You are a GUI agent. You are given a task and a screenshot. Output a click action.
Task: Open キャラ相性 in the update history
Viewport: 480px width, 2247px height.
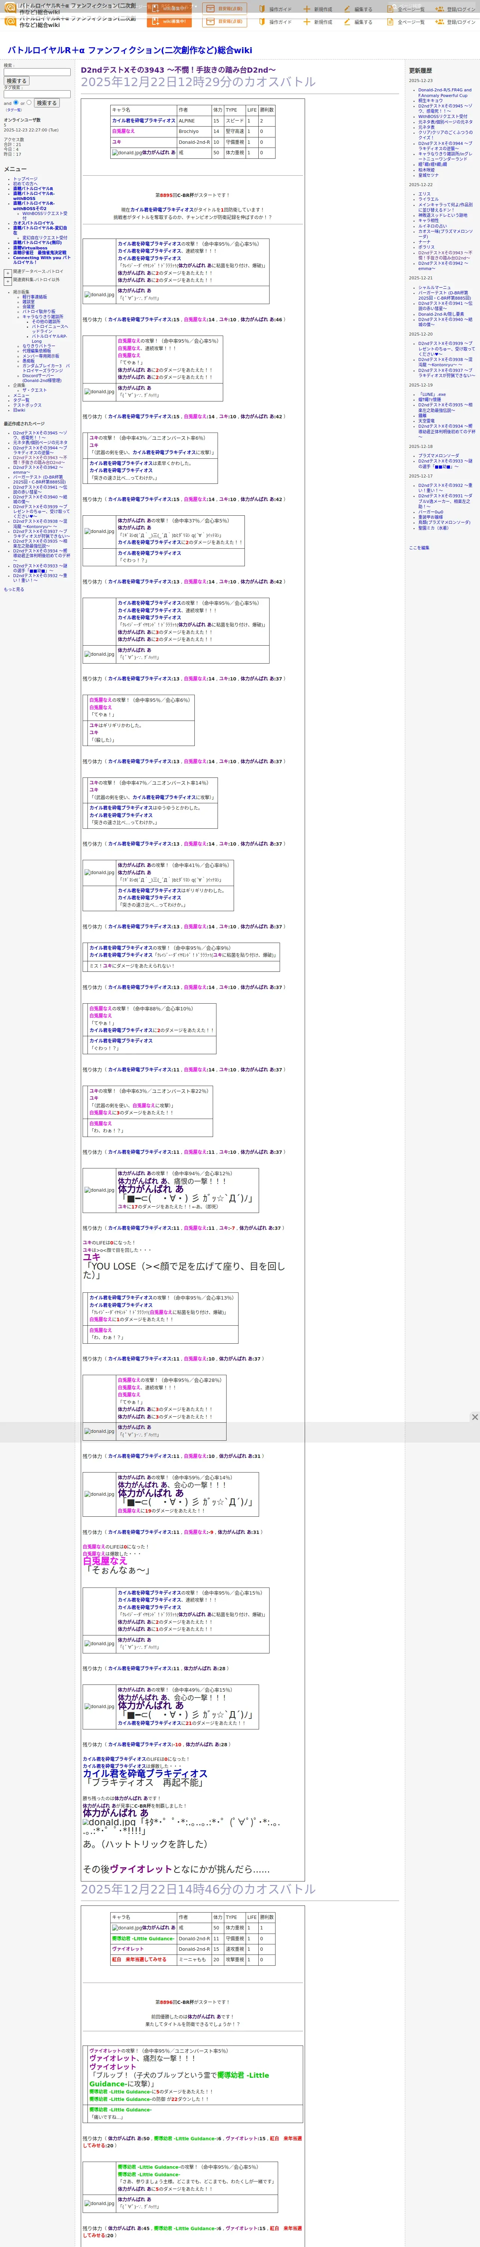click(429, 221)
